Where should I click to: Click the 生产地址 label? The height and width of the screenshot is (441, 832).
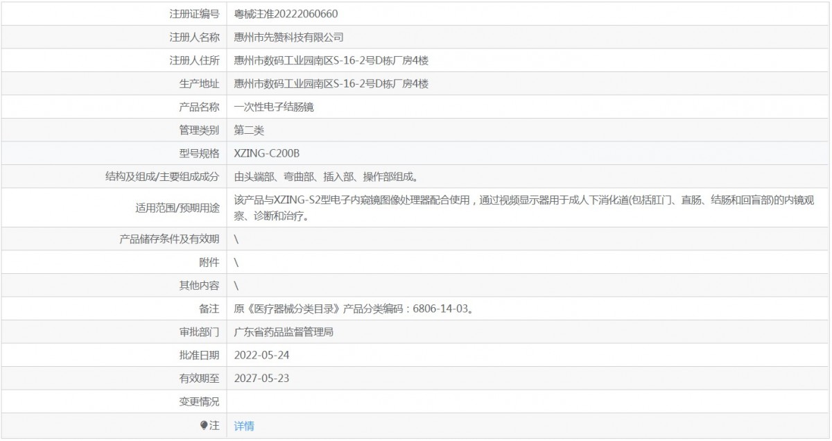click(x=199, y=84)
